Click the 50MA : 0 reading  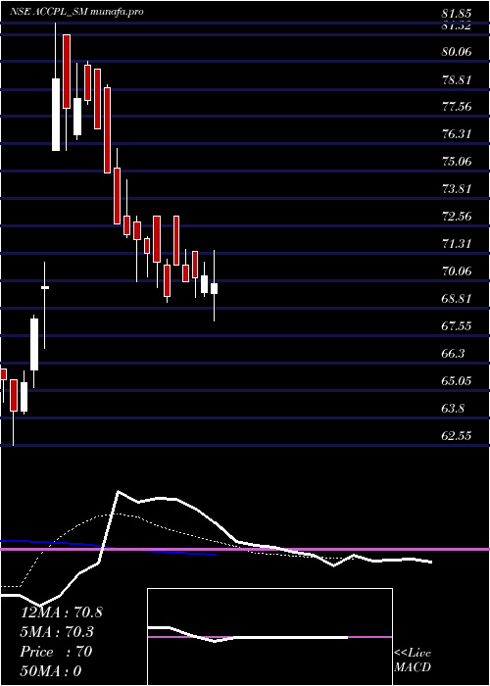point(51,671)
